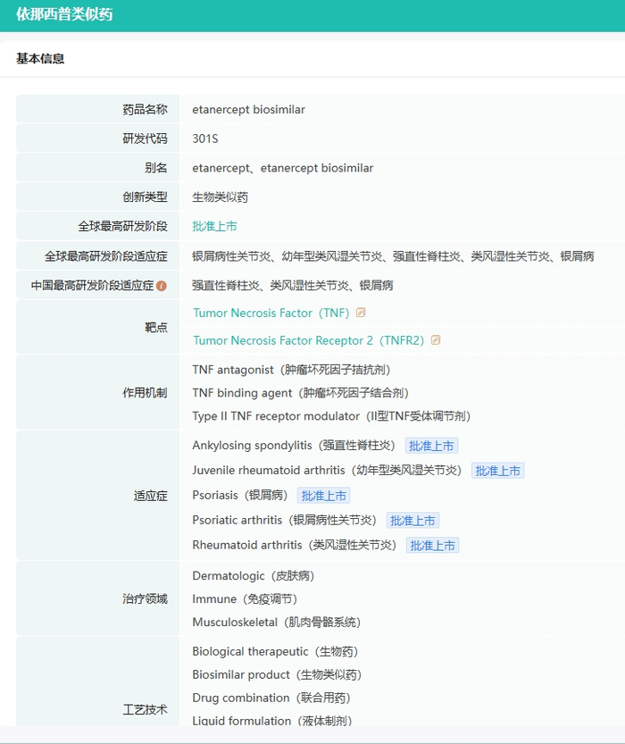Click TNF antagonist mechanism entry
Image resolution: width=625 pixels, height=744 pixels.
(x=291, y=370)
